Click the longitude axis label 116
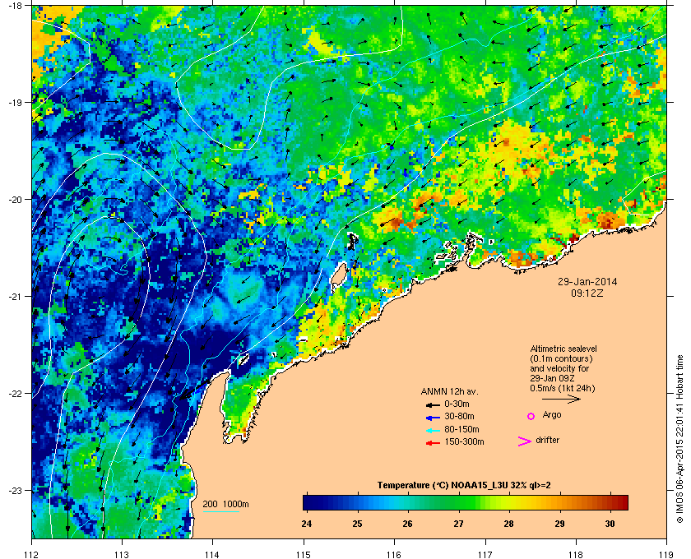 pyautogui.click(x=394, y=554)
